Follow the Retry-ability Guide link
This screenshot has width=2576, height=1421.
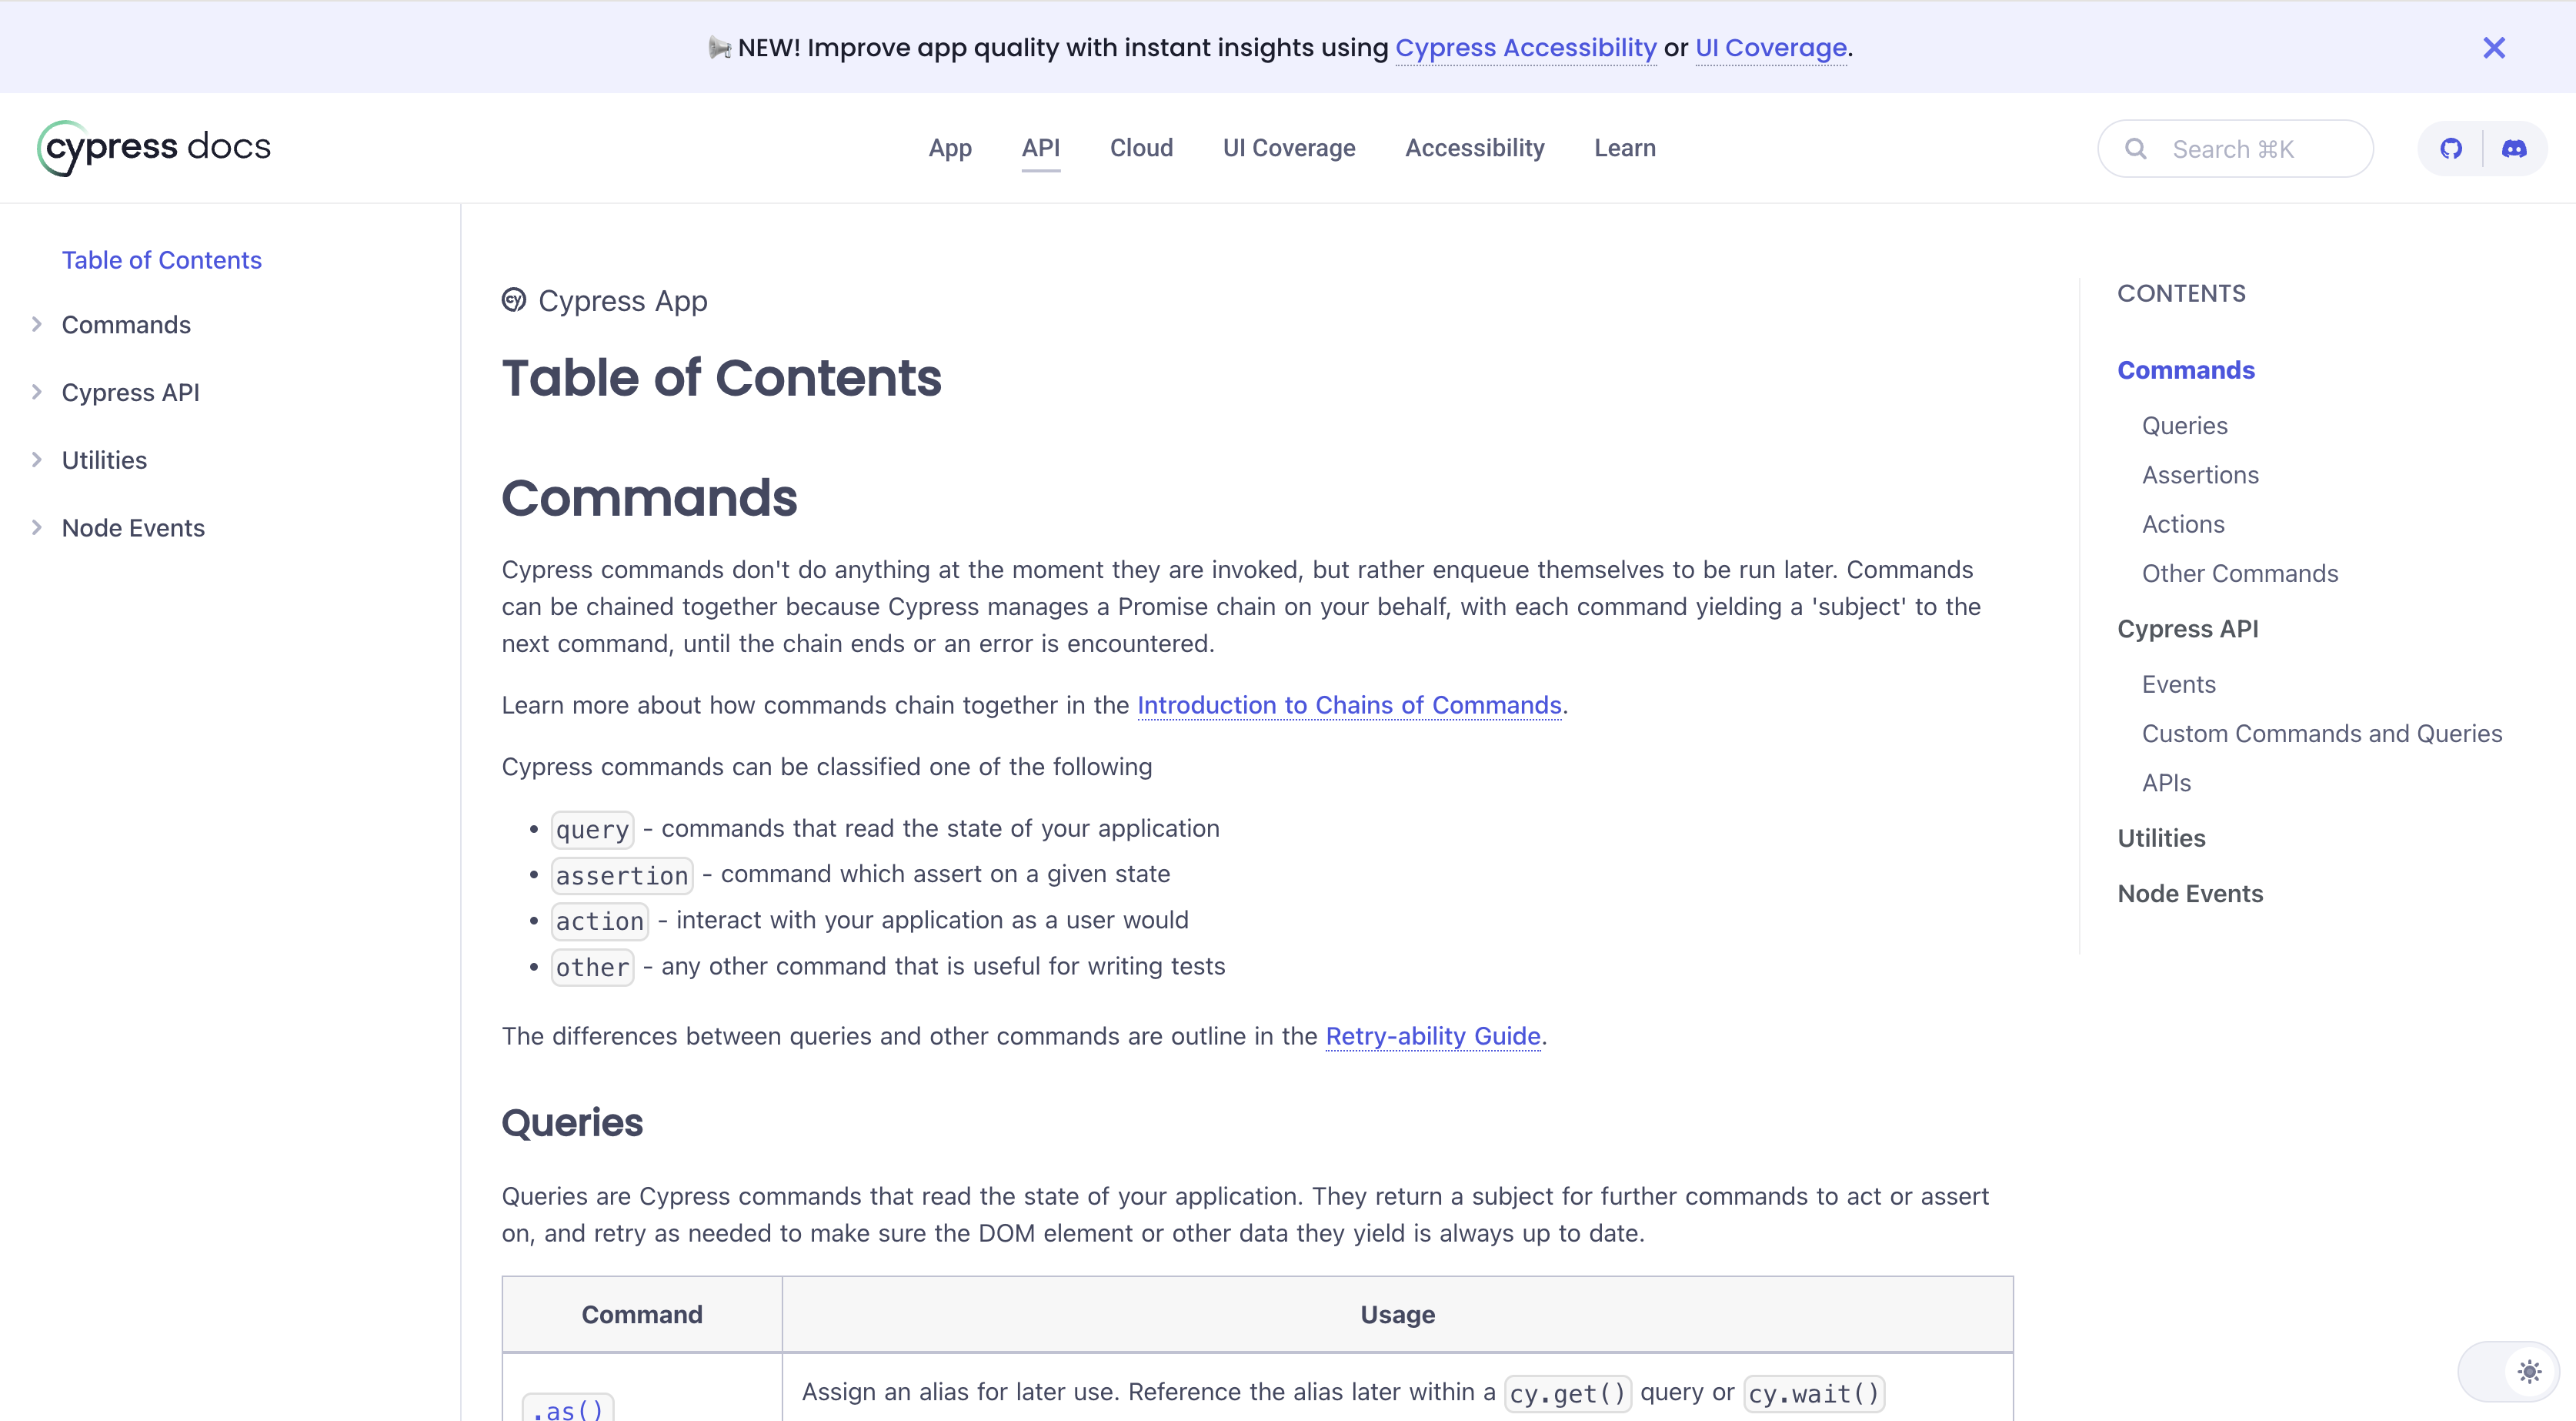(x=1432, y=1036)
